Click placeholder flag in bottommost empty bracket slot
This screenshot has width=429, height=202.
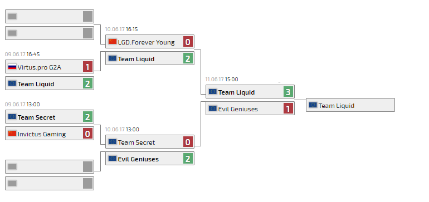[12, 184]
